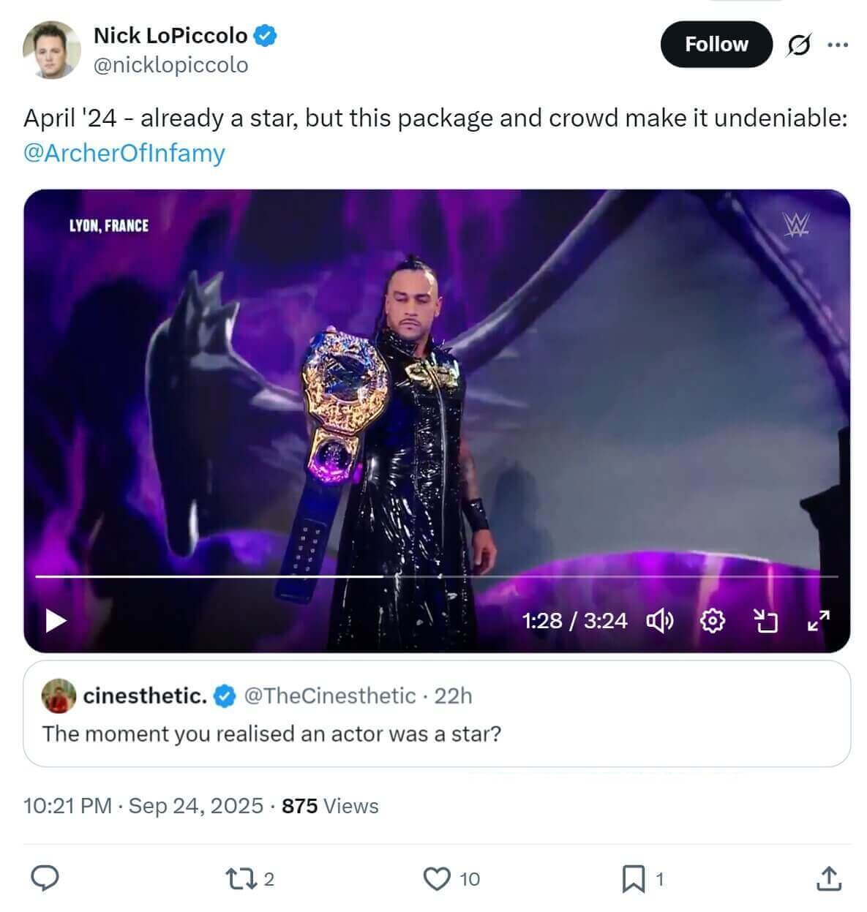Open the @nicklopiccolo handle
This screenshot has height=912, width=867.
click(x=171, y=65)
